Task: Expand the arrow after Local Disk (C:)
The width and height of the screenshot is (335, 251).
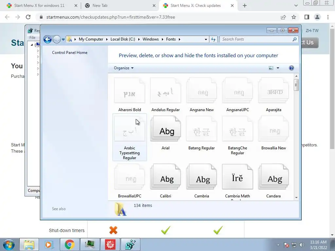Action: click(139, 39)
